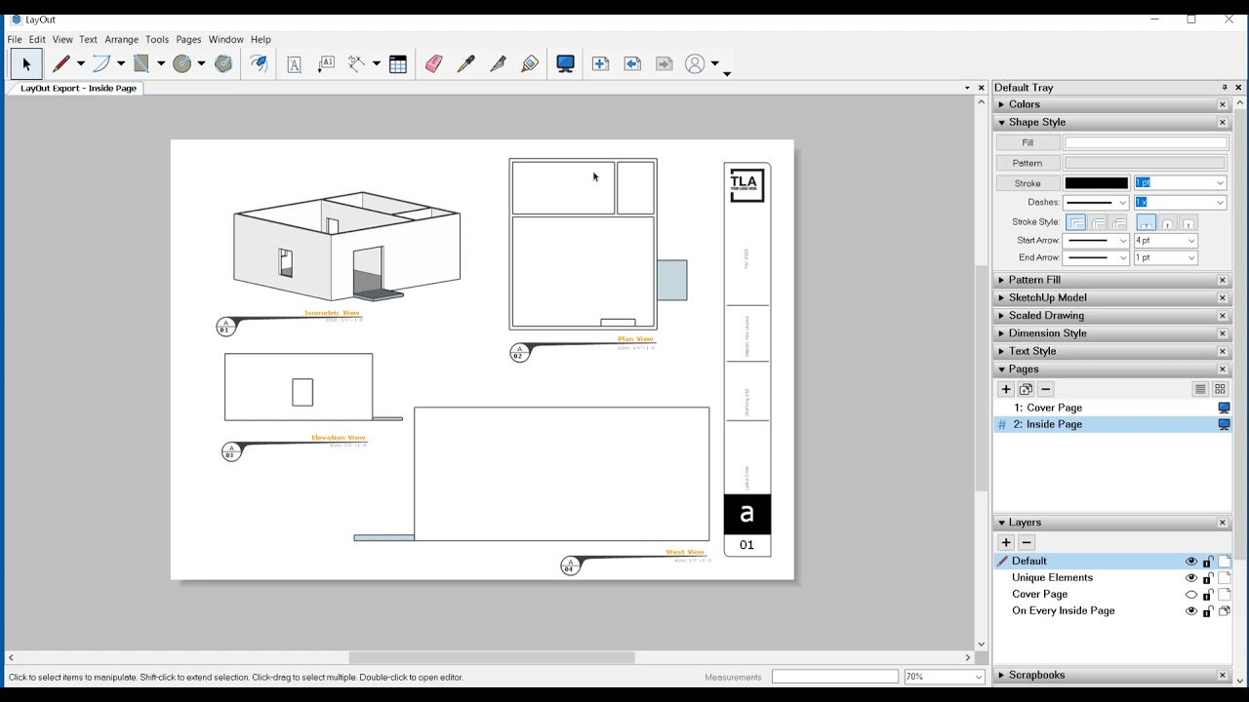Viewport: 1249px width, 702px height.
Task: Toggle presentation inclusion for Inside Page
Action: tap(1224, 425)
